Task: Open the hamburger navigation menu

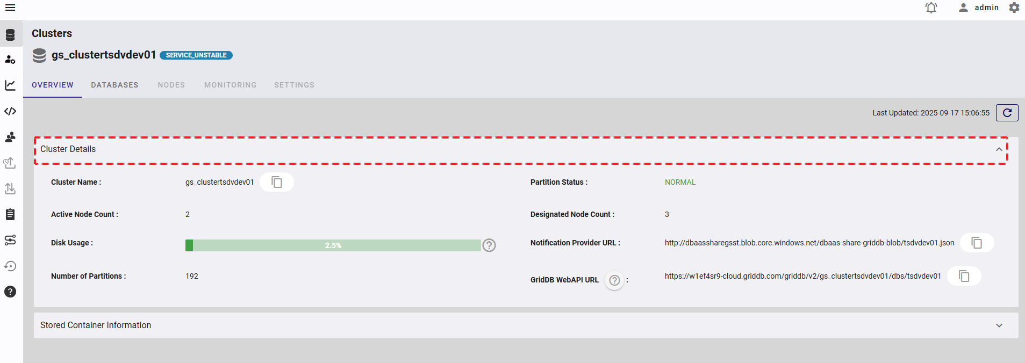Action: (10, 8)
